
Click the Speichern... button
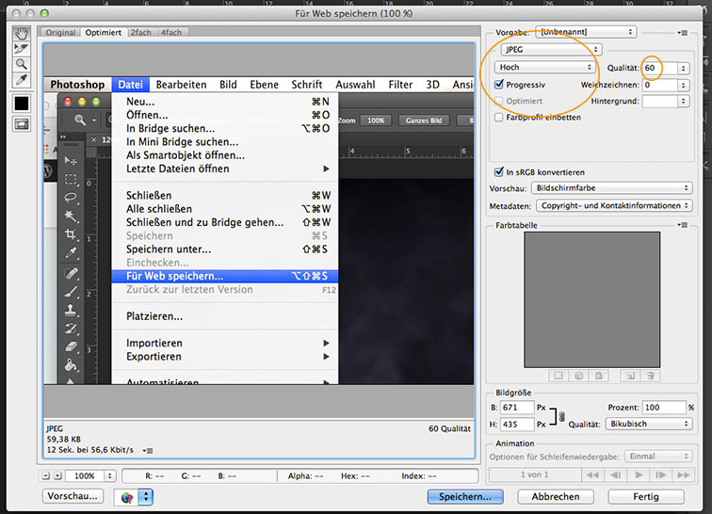(465, 496)
